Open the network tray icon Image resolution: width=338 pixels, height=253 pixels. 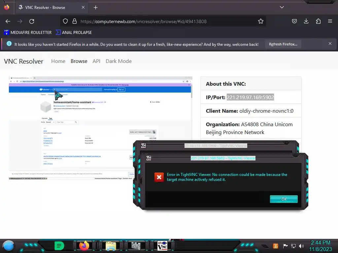point(293,246)
